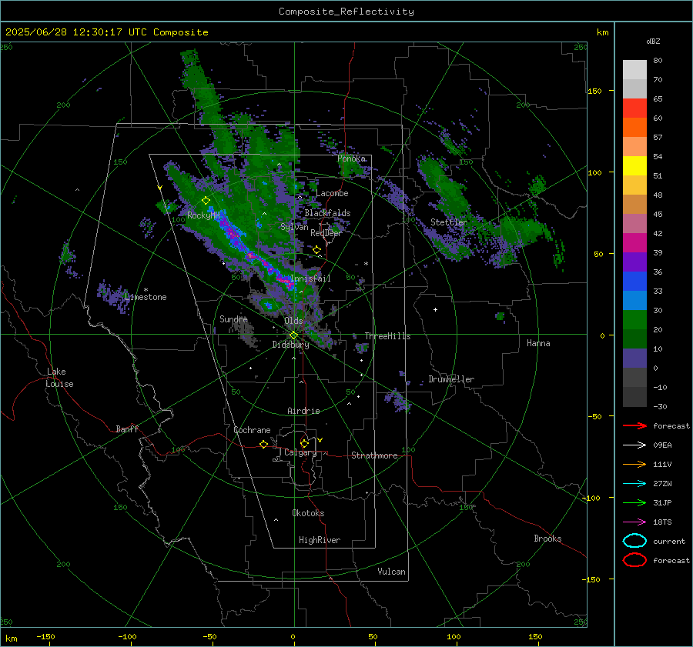Click the yellow diamond marker near RockyMH
693x647 pixels.
206,201
